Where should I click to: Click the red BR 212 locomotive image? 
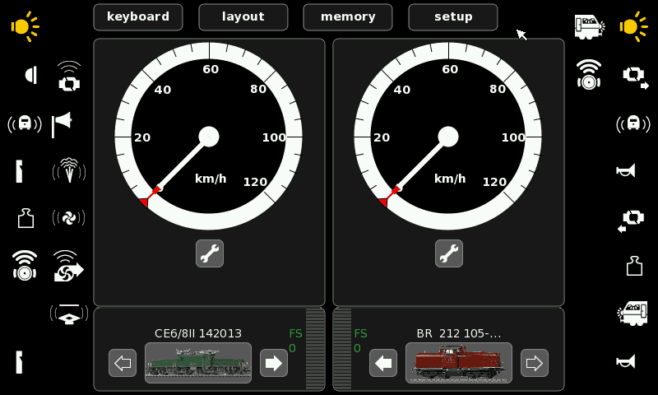pyautogui.click(x=459, y=363)
